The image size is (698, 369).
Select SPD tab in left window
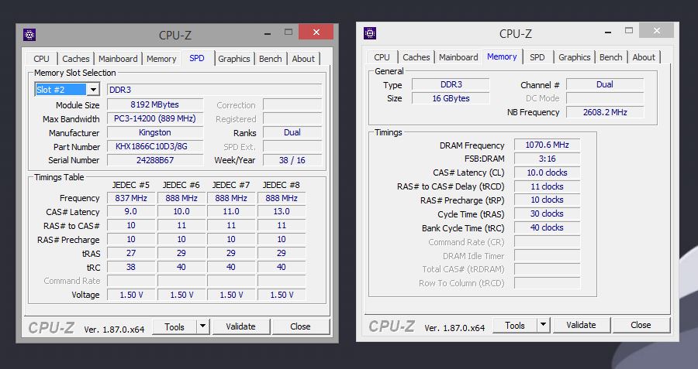pyautogui.click(x=197, y=58)
